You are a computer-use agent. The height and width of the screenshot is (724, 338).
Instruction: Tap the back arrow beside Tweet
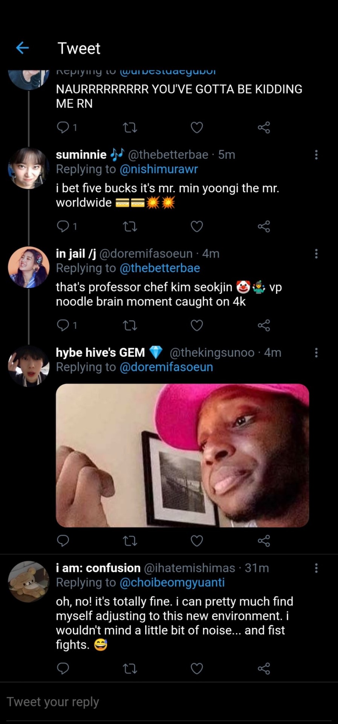tap(23, 48)
